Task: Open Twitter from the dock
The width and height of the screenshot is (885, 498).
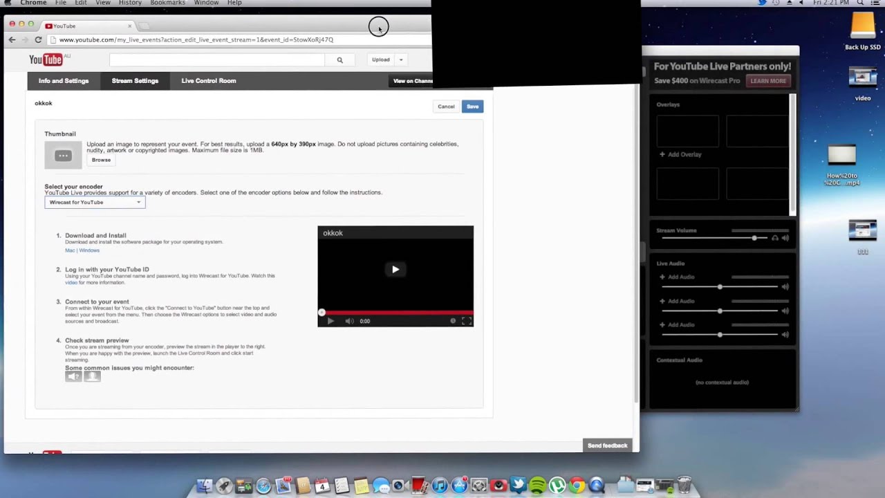Action: tap(518, 486)
